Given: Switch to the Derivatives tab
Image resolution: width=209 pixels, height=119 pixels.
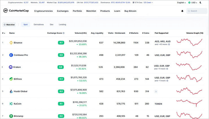Looking at the screenshot, I should point(39,24).
